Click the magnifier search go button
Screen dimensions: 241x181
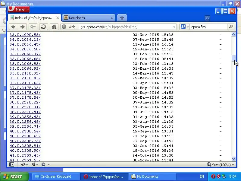[231, 27]
